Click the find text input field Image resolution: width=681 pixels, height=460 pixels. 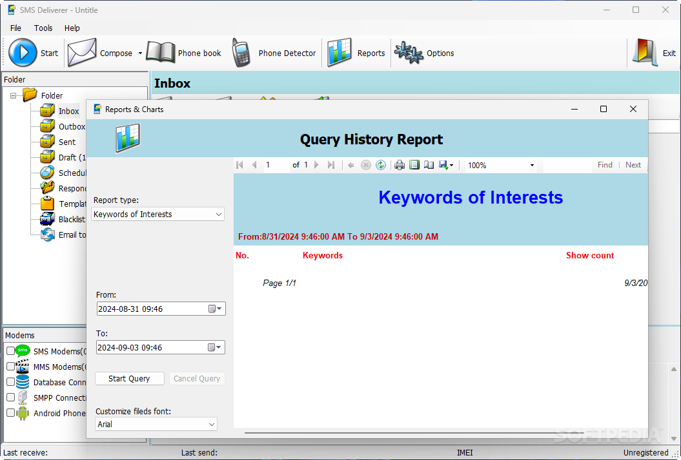coord(567,165)
